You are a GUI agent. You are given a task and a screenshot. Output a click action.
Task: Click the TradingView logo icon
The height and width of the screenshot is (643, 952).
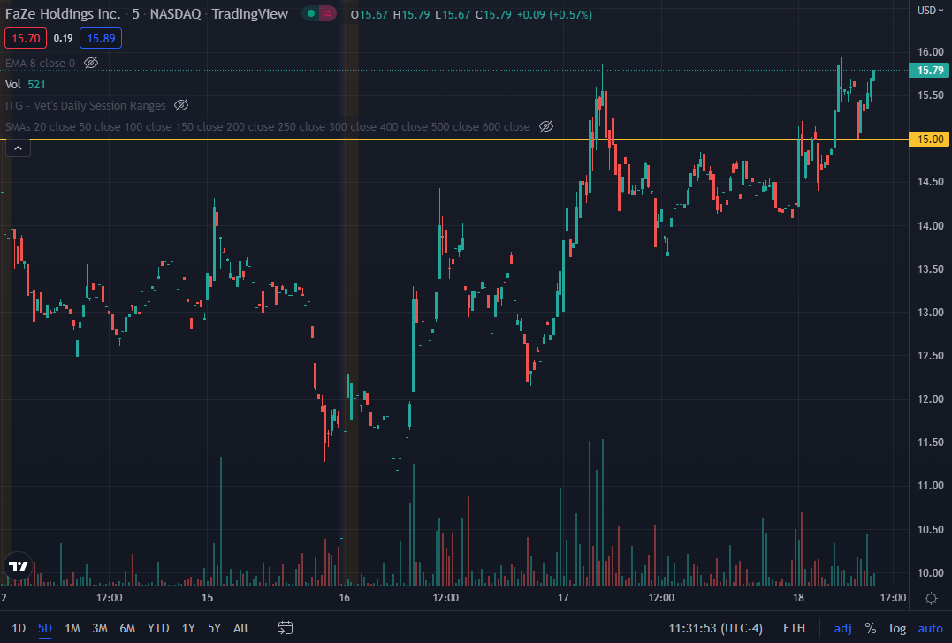pos(18,566)
